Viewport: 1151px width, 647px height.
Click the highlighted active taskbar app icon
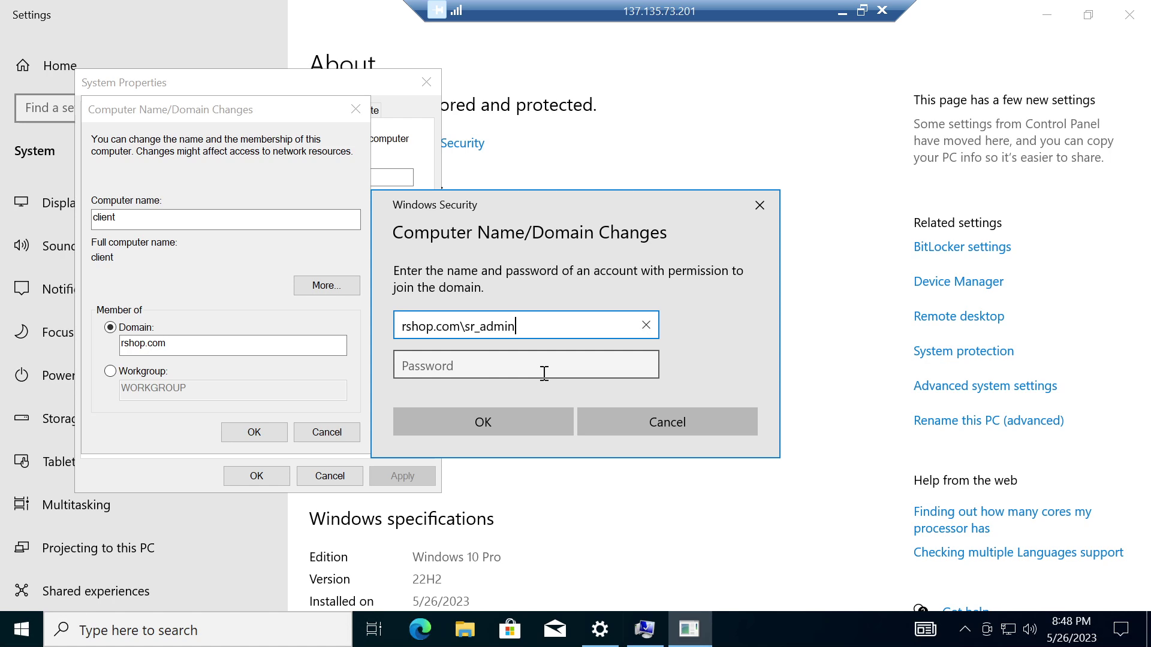point(689,629)
